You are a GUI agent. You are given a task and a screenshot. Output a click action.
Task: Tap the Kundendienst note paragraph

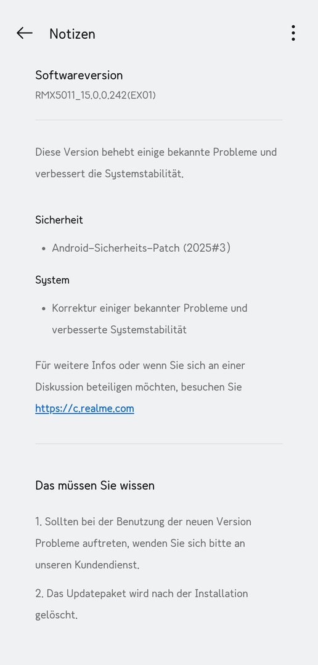[143, 543]
